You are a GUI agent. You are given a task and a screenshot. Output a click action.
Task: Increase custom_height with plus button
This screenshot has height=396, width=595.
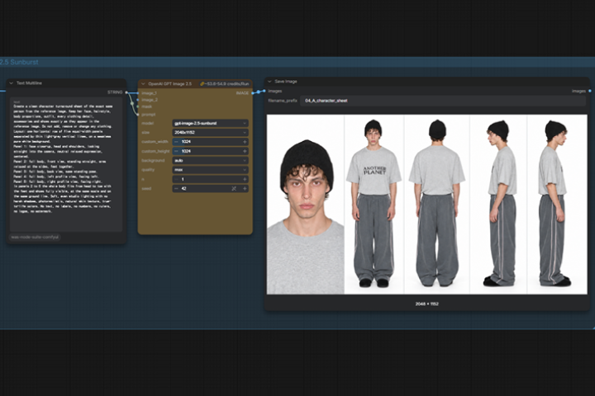pos(245,151)
